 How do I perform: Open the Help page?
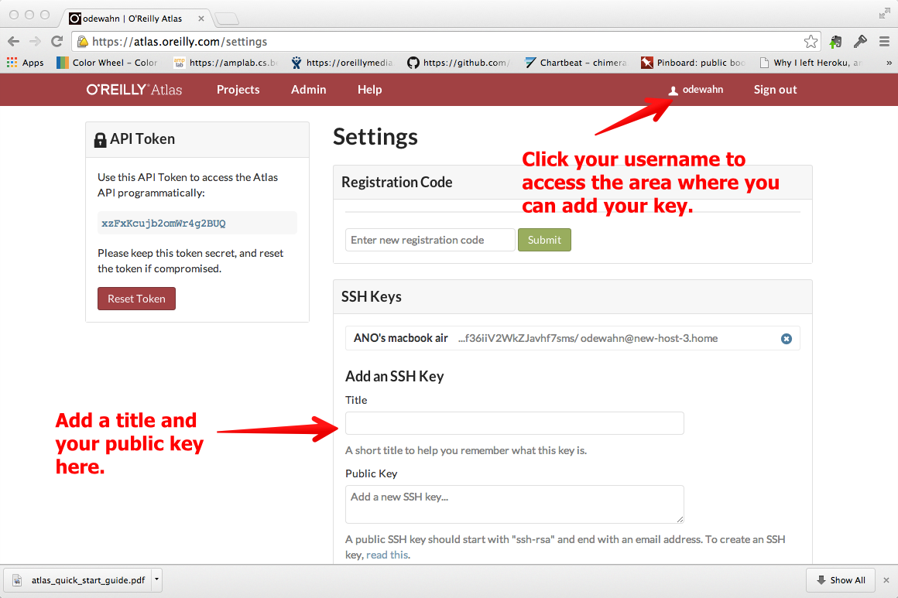[x=369, y=89]
